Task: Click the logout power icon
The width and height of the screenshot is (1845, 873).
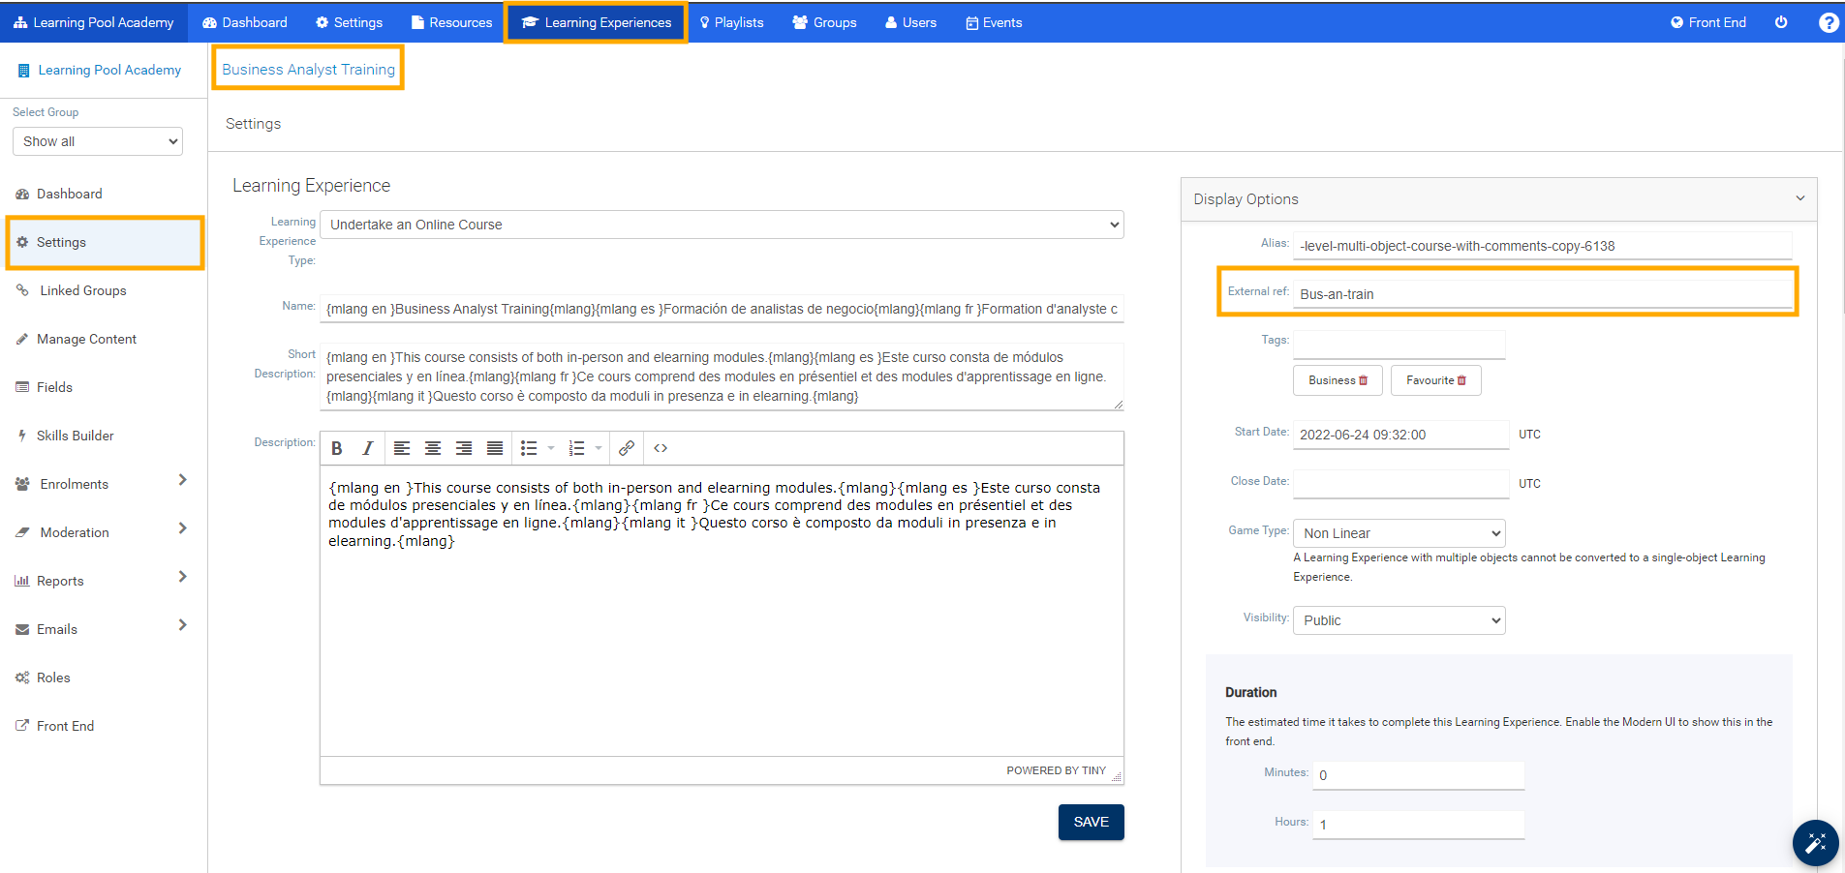Action: pyautogui.click(x=1782, y=22)
